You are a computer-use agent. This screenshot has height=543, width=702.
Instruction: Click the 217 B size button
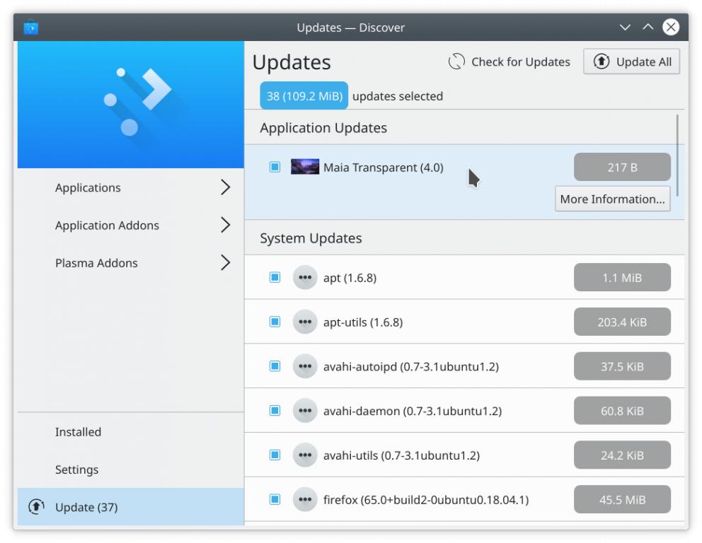(622, 168)
